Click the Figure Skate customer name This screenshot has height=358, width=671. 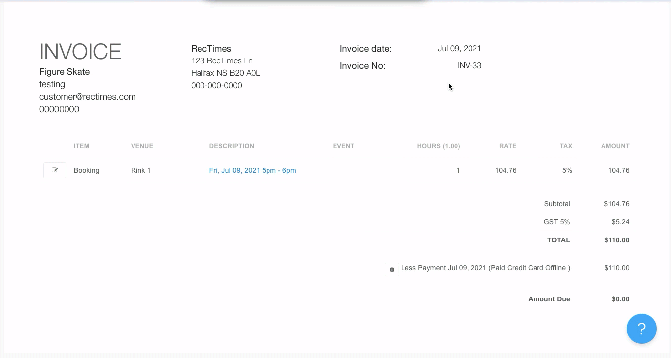(x=65, y=72)
